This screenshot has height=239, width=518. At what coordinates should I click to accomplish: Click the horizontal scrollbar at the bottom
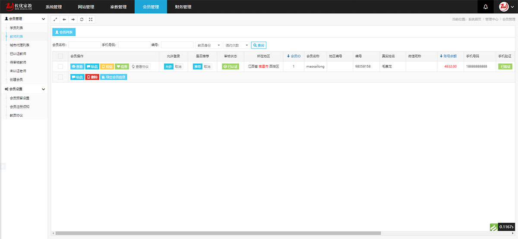216,233
